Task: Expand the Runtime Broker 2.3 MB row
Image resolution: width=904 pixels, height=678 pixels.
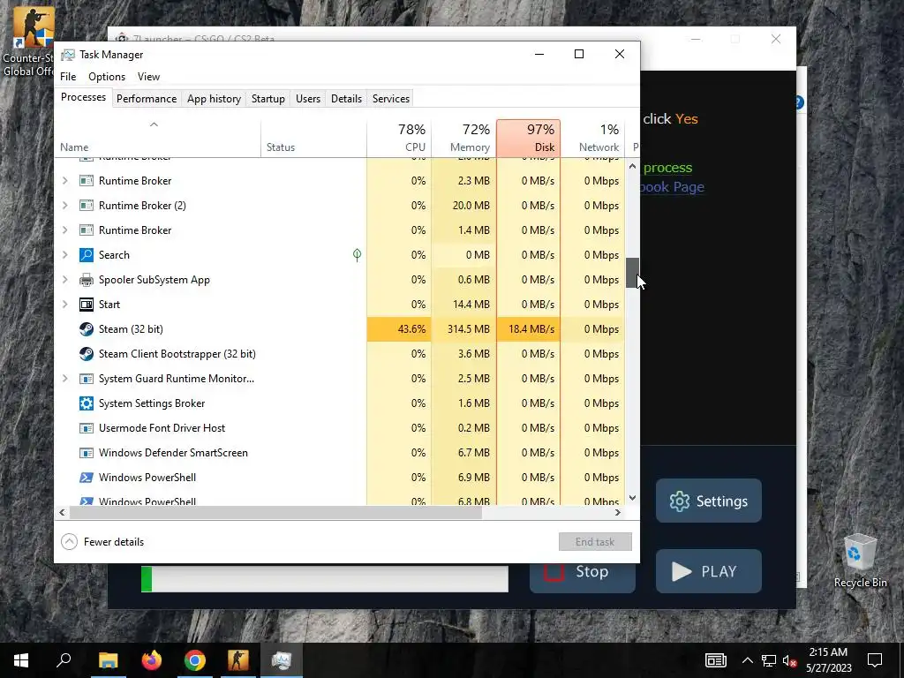Action: click(65, 181)
